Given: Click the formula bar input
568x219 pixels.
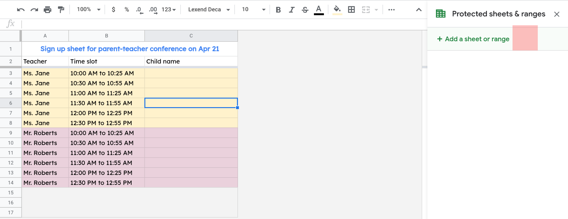Looking at the screenshot, I should tap(224, 24).
